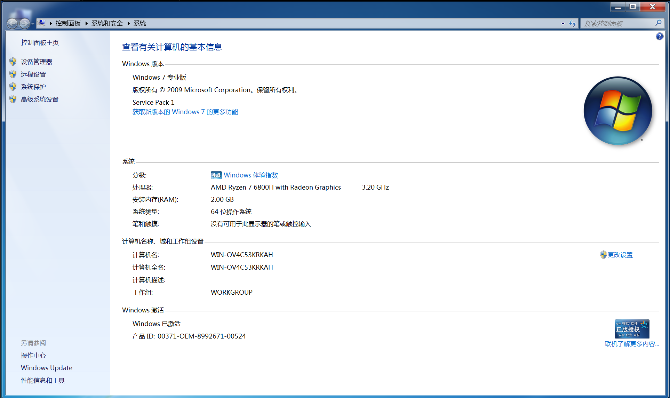Go to the 系统和安全 breadcrumb item
The width and height of the screenshot is (670, 398).
[107, 23]
